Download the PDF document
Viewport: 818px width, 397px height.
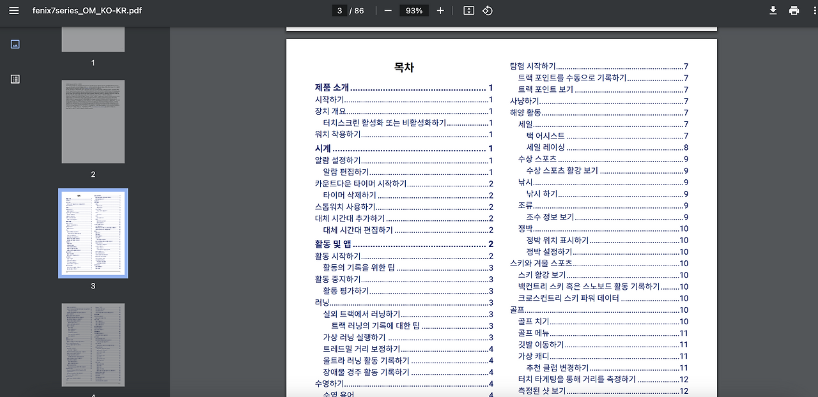(773, 10)
